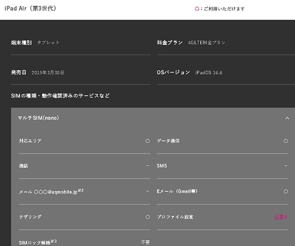The image size is (295, 246).
Task: Click the Eメール (Gmail等) row label
Action: 177,191
